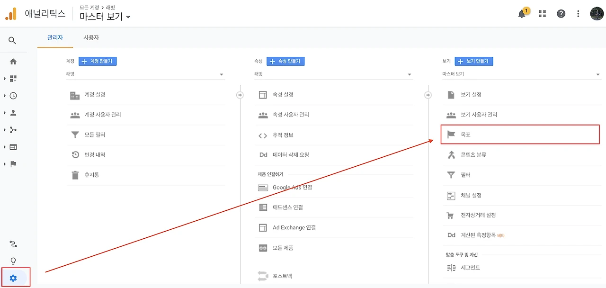Open 보기 설정
606x288 pixels.
point(522,95)
